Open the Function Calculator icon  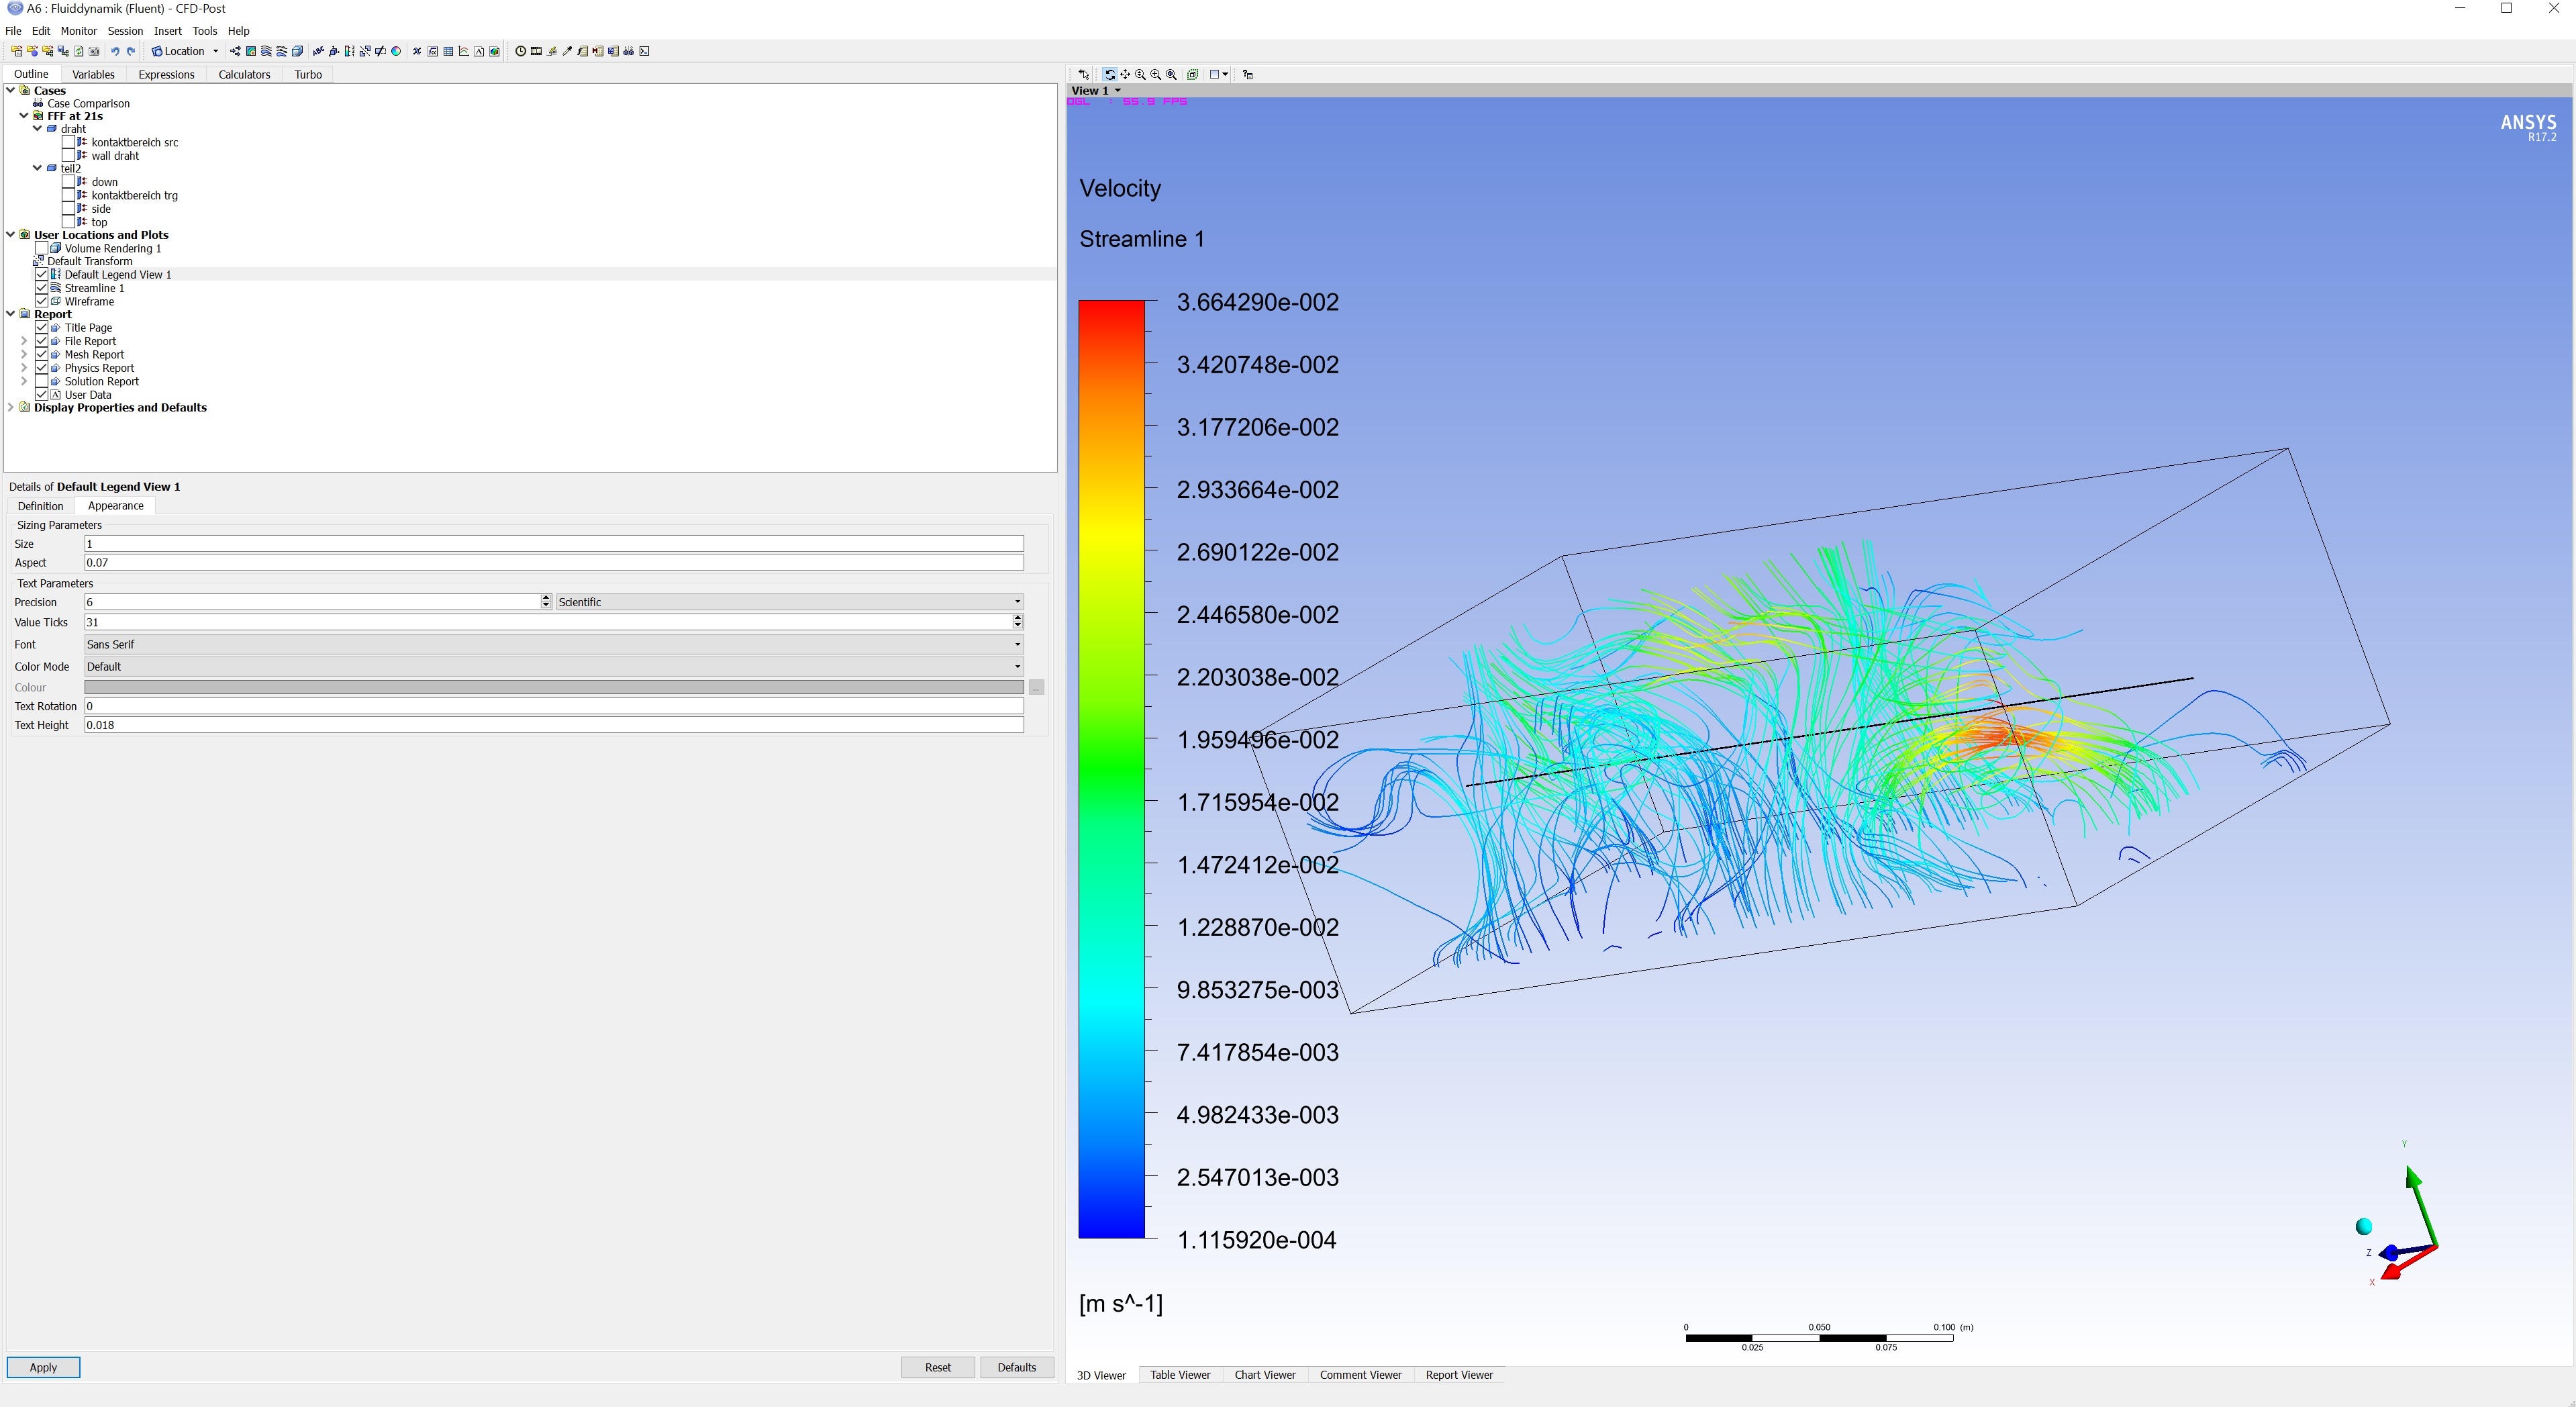[x=582, y=51]
